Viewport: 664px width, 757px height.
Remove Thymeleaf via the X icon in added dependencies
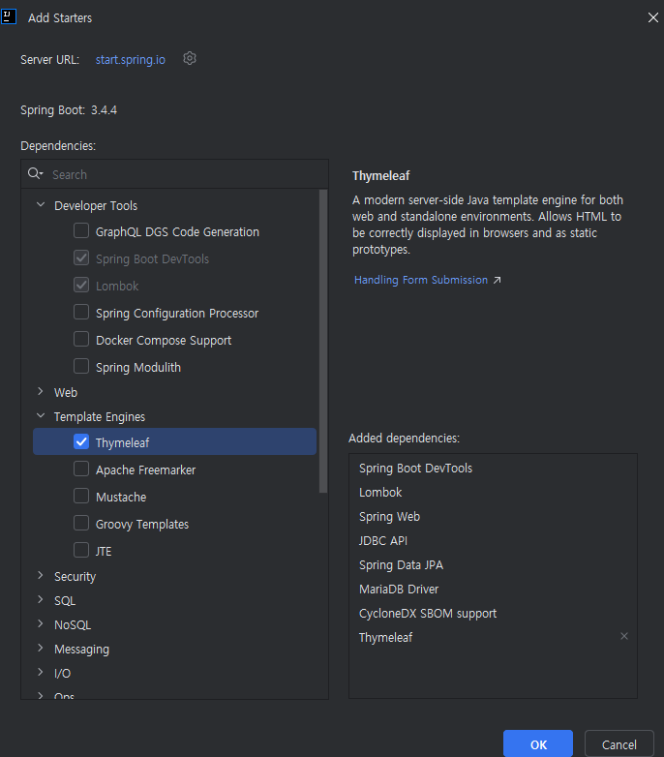624,636
